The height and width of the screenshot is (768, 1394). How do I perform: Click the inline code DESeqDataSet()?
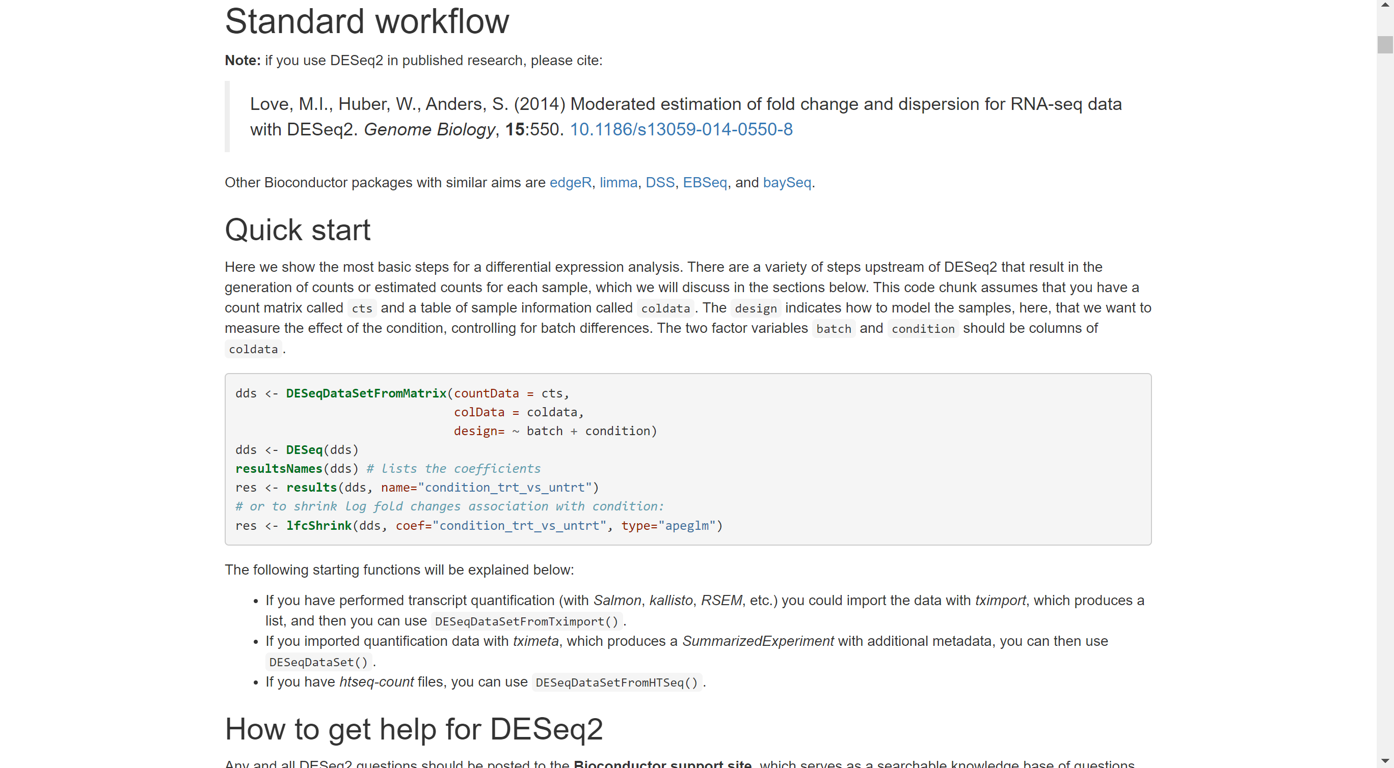point(318,662)
